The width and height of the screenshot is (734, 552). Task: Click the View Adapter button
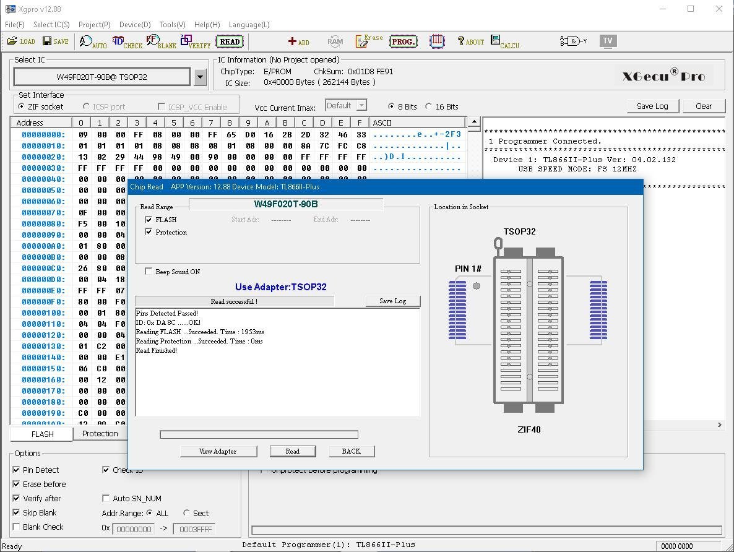(x=218, y=451)
